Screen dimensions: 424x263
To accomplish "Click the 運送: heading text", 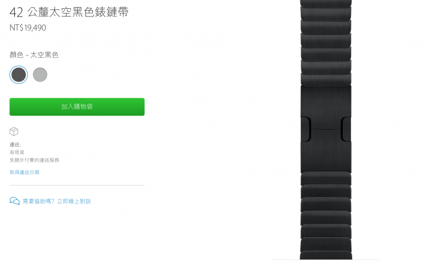I will [x=15, y=144].
